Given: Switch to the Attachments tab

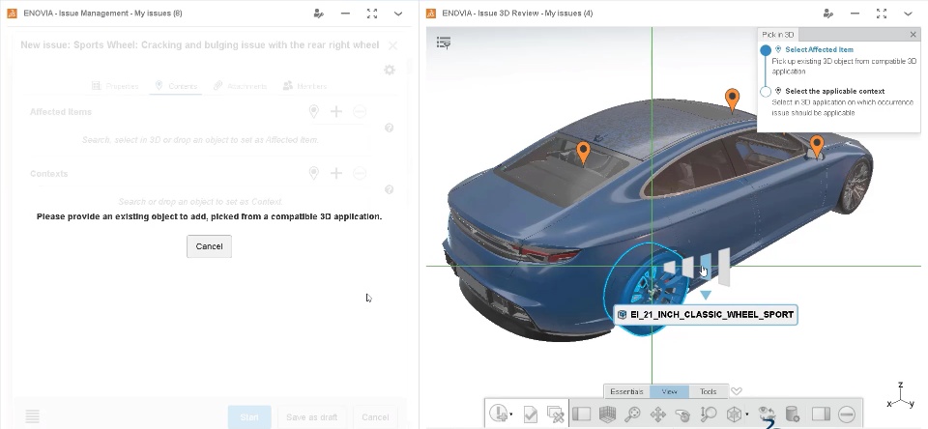Looking at the screenshot, I should coord(241,86).
